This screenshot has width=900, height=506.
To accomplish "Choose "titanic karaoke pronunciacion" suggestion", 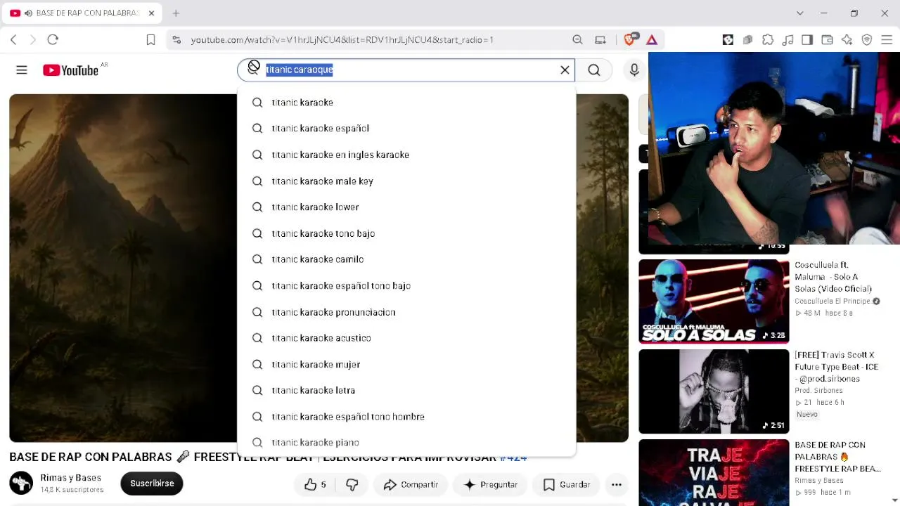I will point(406,312).
